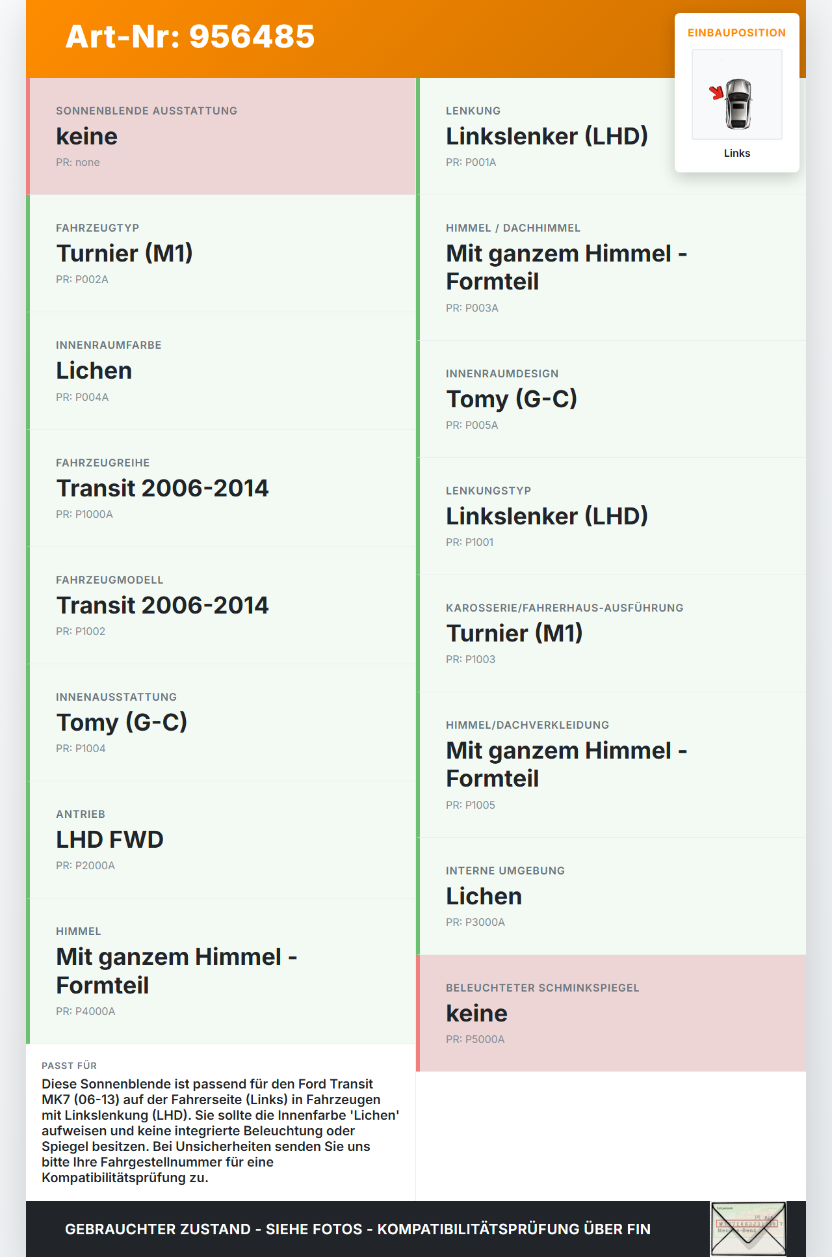Click the Innenraumfarbe Lichen entry
832x1257 pixels.
[221, 371]
